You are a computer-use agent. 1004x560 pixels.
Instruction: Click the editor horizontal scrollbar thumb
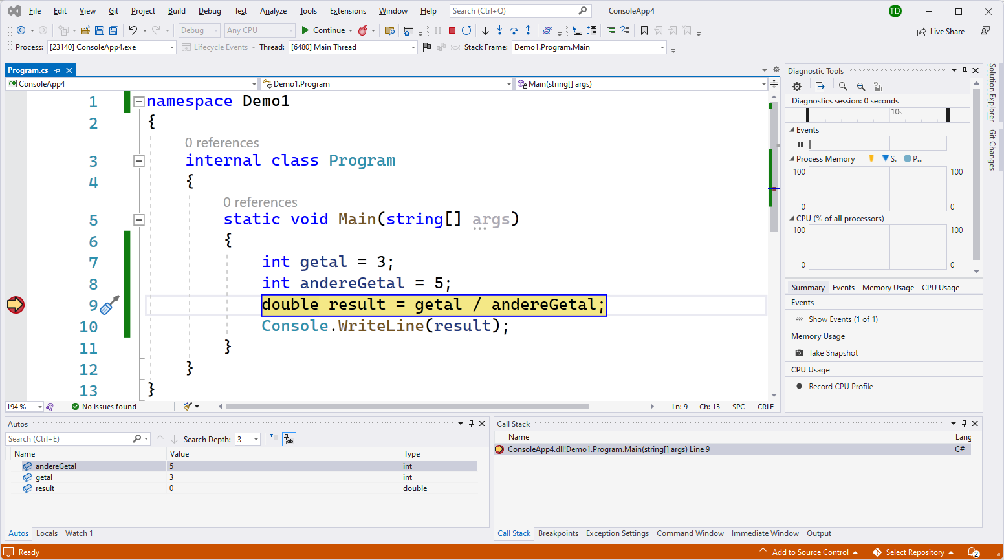point(407,407)
